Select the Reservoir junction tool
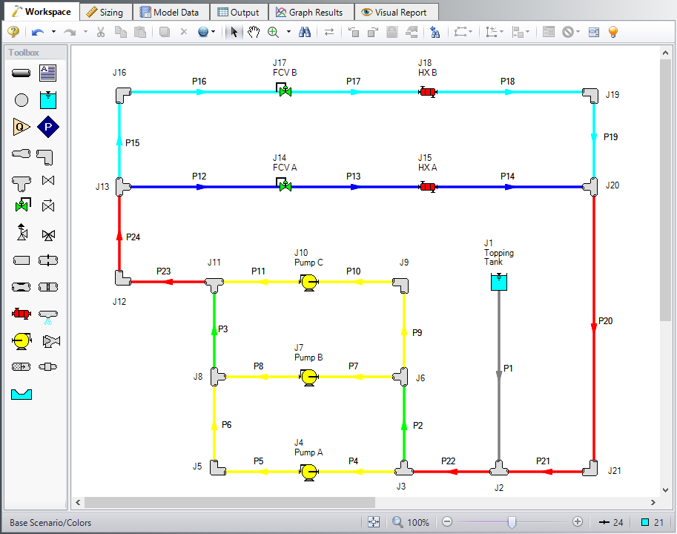This screenshot has height=534, width=677. click(x=48, y=99)
